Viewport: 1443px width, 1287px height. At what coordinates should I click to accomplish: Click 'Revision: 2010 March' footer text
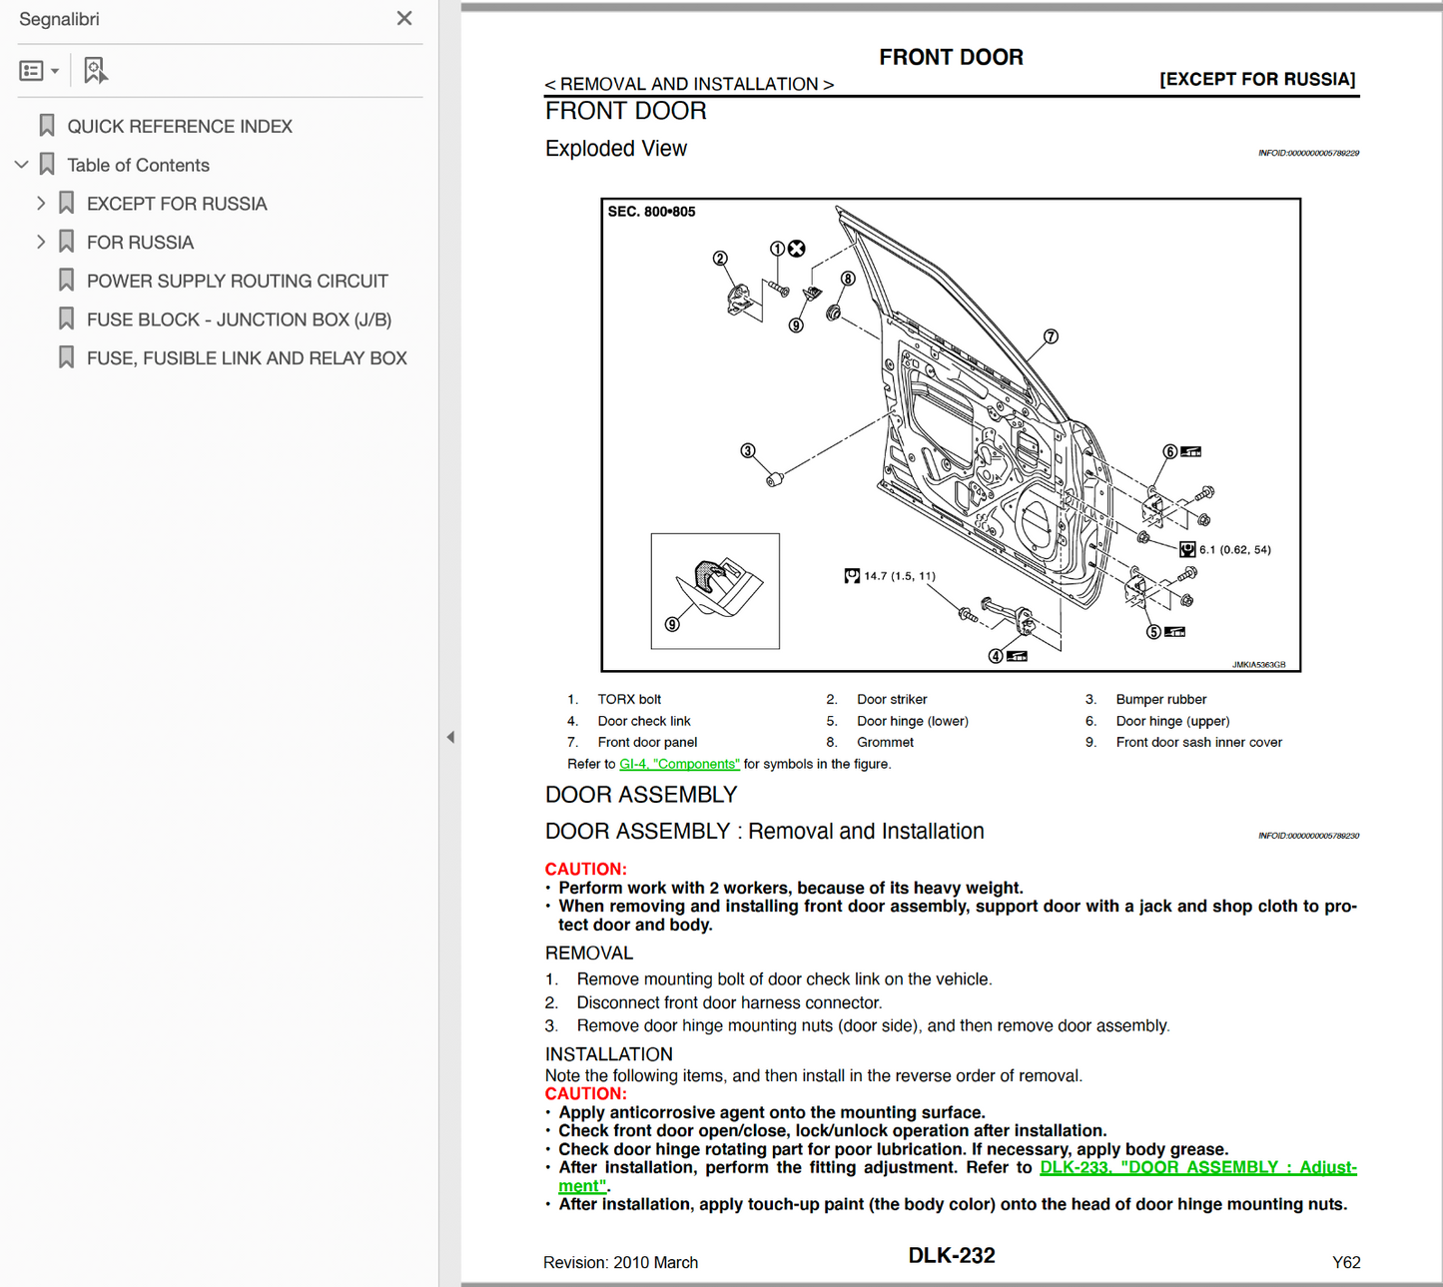[620, 1263]
